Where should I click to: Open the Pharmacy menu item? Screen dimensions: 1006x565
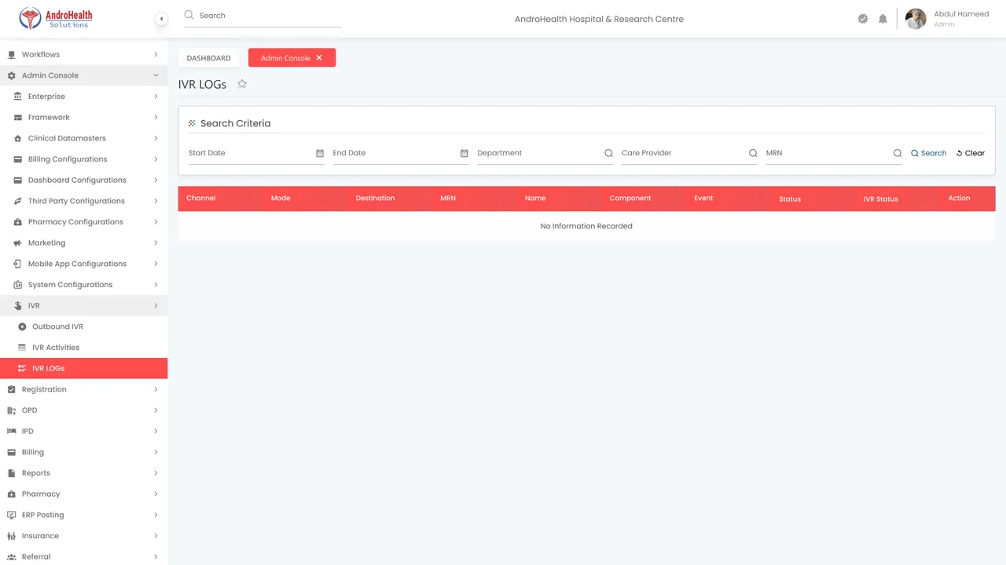[x=83, y=494]
